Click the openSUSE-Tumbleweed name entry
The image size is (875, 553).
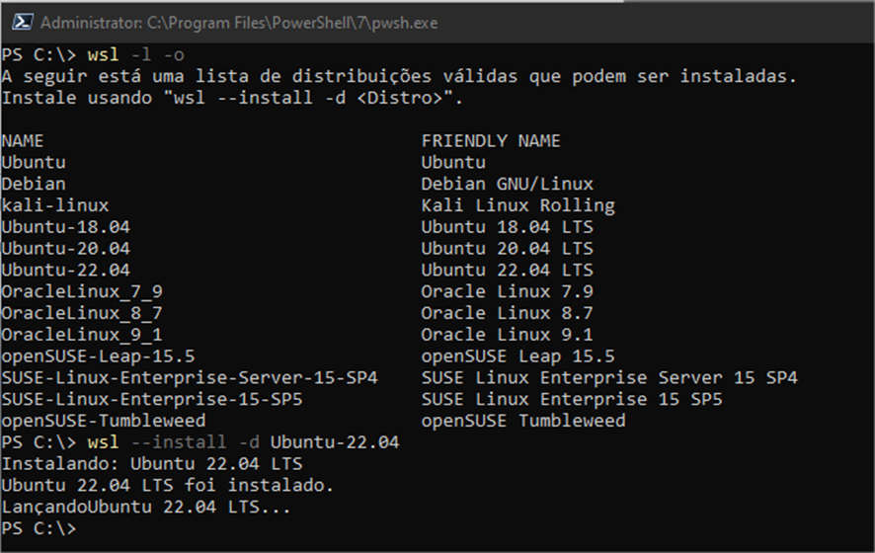tap(104, 421)
